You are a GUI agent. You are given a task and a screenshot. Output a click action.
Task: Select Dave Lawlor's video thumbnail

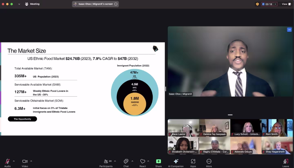click(x=183, y=128)
